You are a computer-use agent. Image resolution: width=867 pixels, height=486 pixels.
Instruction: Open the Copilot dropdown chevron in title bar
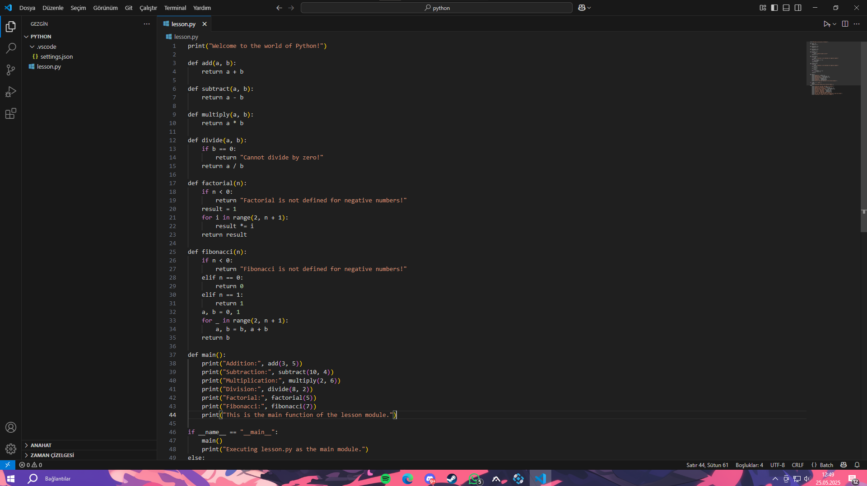click(589, 8)
